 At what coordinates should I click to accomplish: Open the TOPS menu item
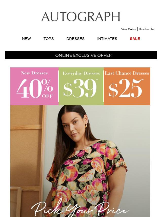(49, 39)
